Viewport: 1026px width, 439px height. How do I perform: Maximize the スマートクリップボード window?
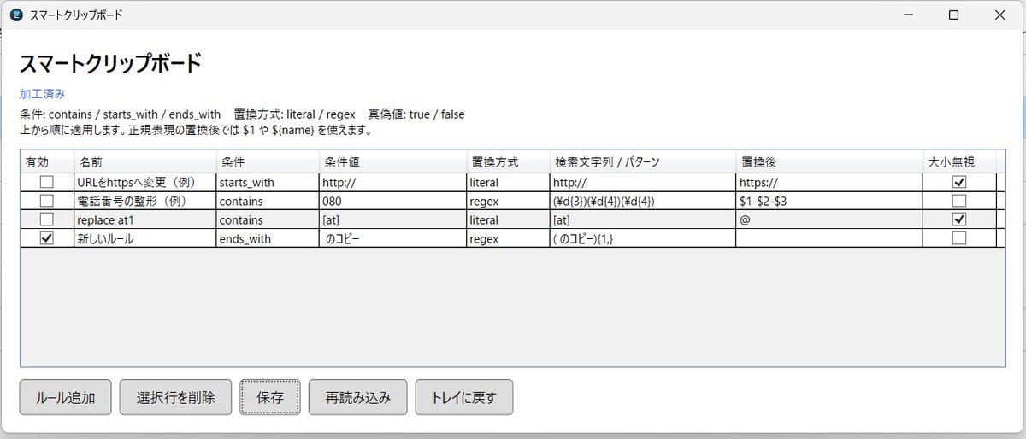954,15
